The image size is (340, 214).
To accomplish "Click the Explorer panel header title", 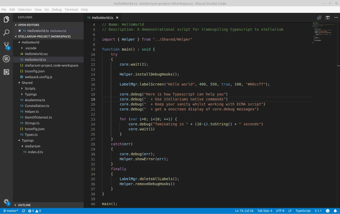I will 25,17.
